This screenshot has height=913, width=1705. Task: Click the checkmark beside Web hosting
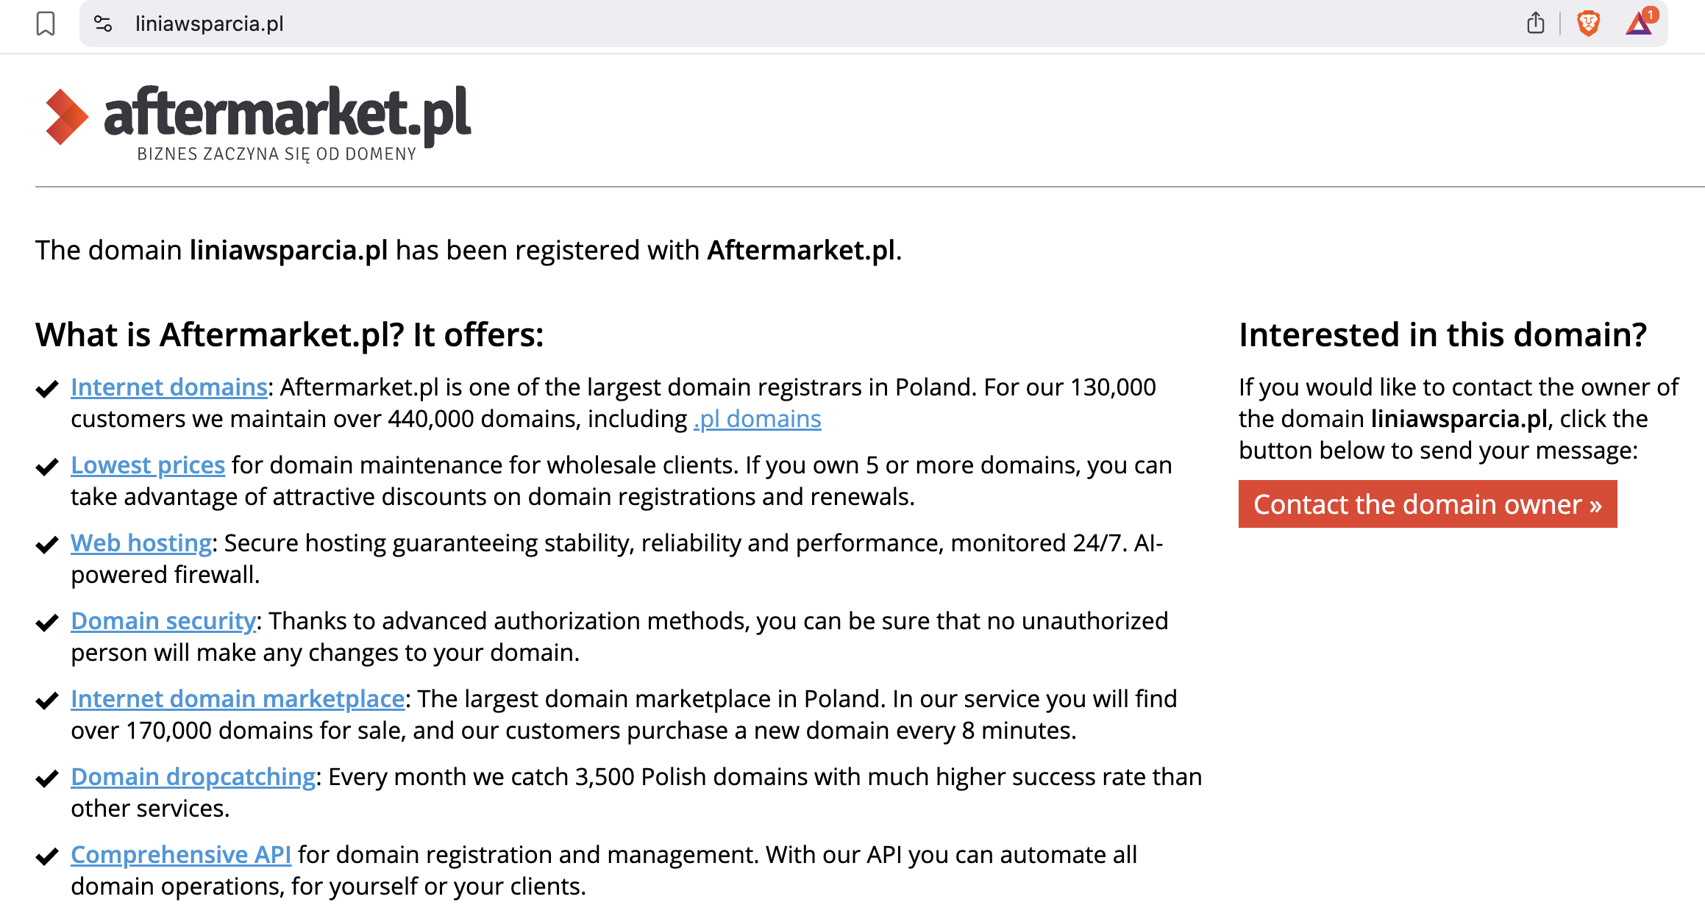tap(47, 545)
